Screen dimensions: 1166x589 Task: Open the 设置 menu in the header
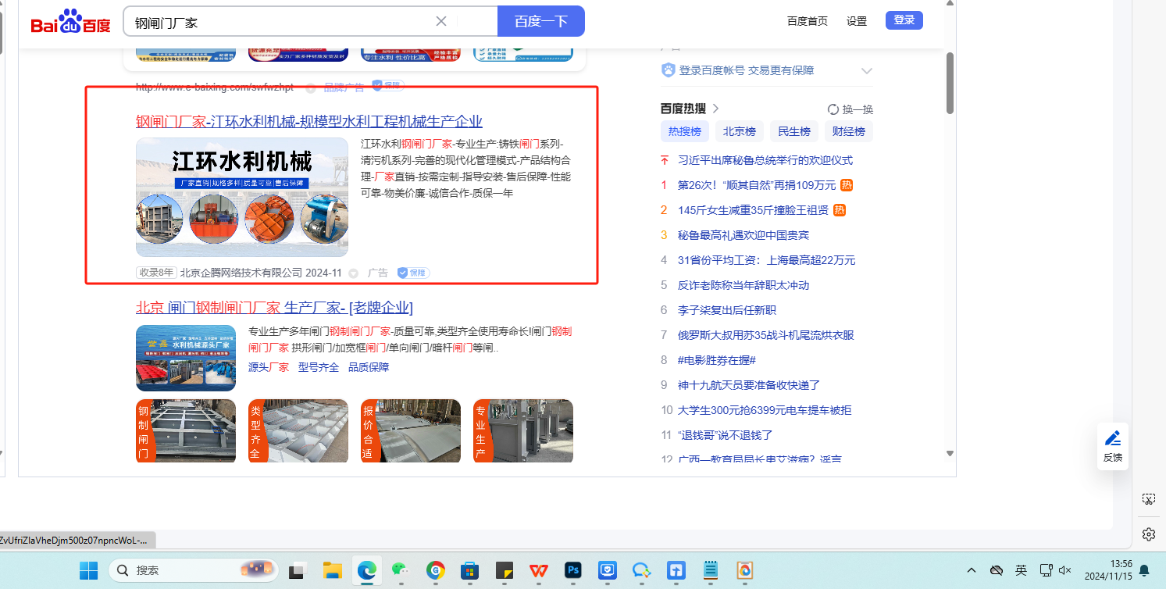coord(857,21)
